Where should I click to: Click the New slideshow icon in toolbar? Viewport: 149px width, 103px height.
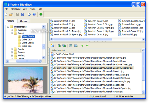(6, 14)
